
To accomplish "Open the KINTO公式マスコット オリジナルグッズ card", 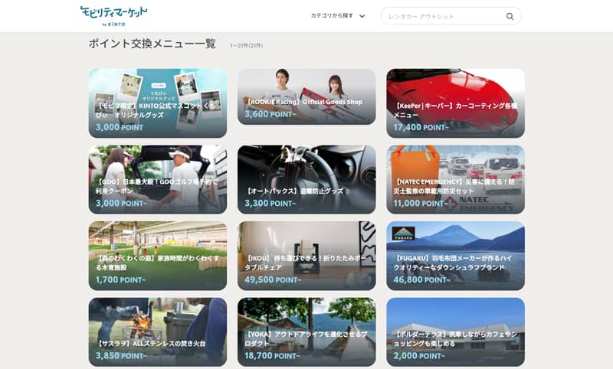I will (x=158, y=103).
